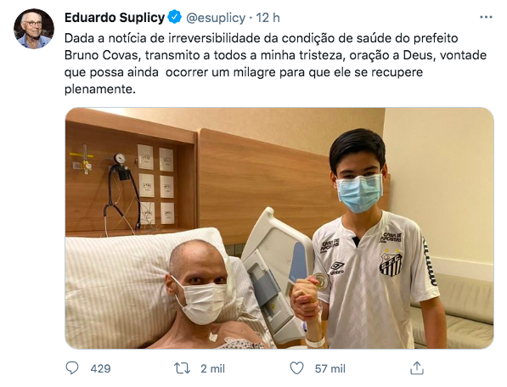Open the three-dot more options menu
Viewport: 507px width, 387px height.
[x=486, y=17]
